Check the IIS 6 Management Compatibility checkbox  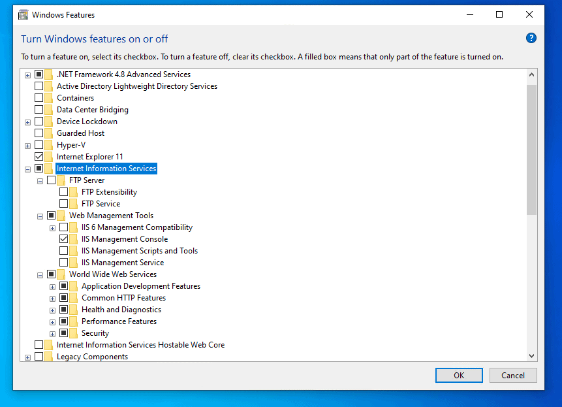tap(63, 227)
